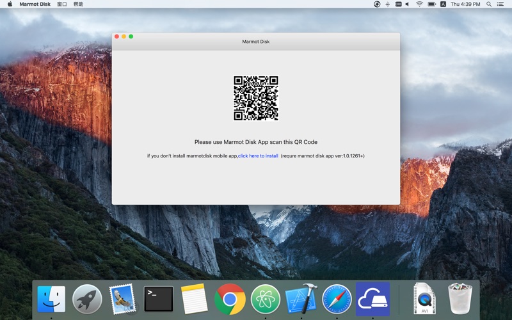The height and width of the screenshot is (320, 512).
Task: Click the circular arrow status icon in menu bar
Action: [x=377, y=4]
